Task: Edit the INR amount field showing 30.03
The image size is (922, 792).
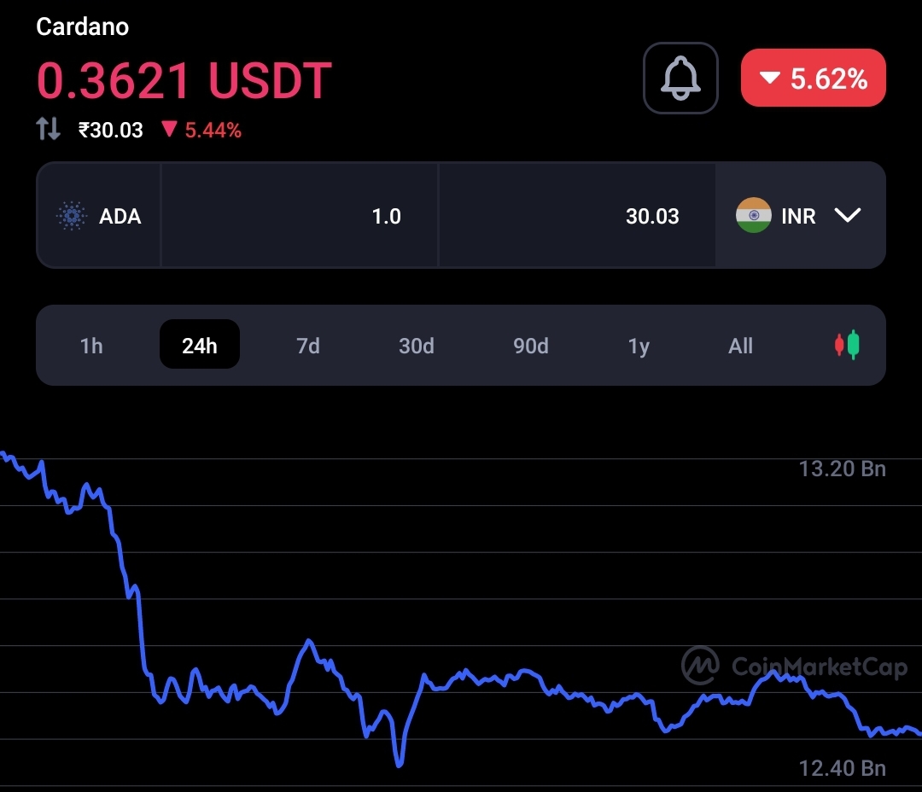Action: click(577, 216)
